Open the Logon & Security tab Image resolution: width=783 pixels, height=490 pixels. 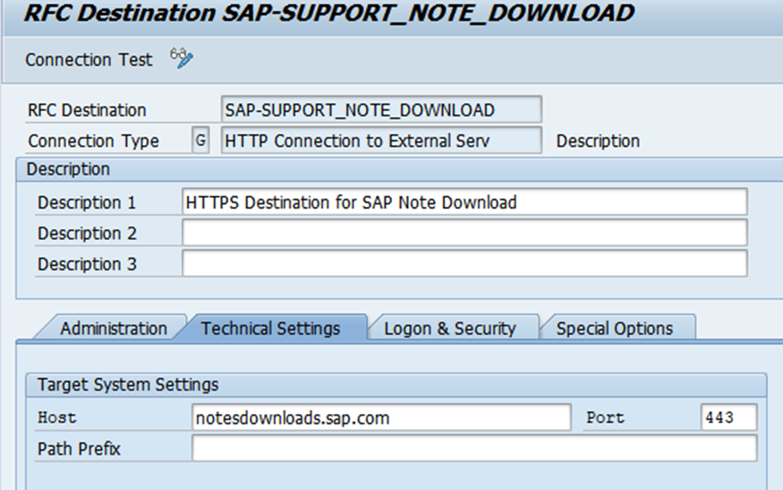point(450,328)
